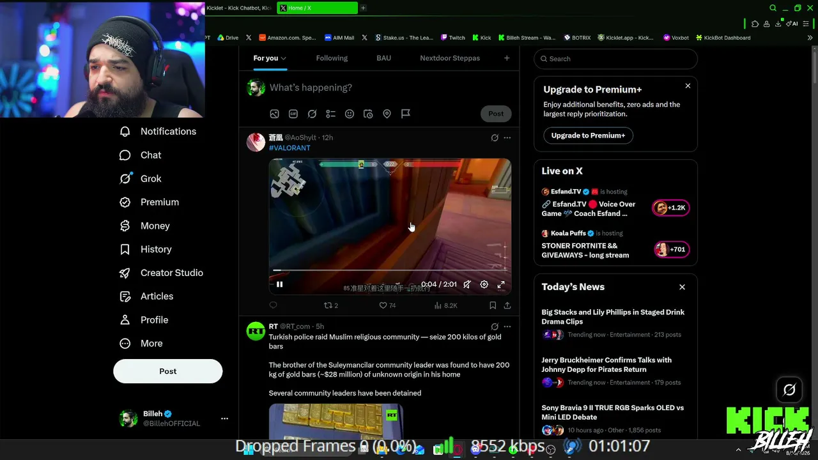
Task: Open Notifications in the X sidebar
Action: [x=158, y=132]
